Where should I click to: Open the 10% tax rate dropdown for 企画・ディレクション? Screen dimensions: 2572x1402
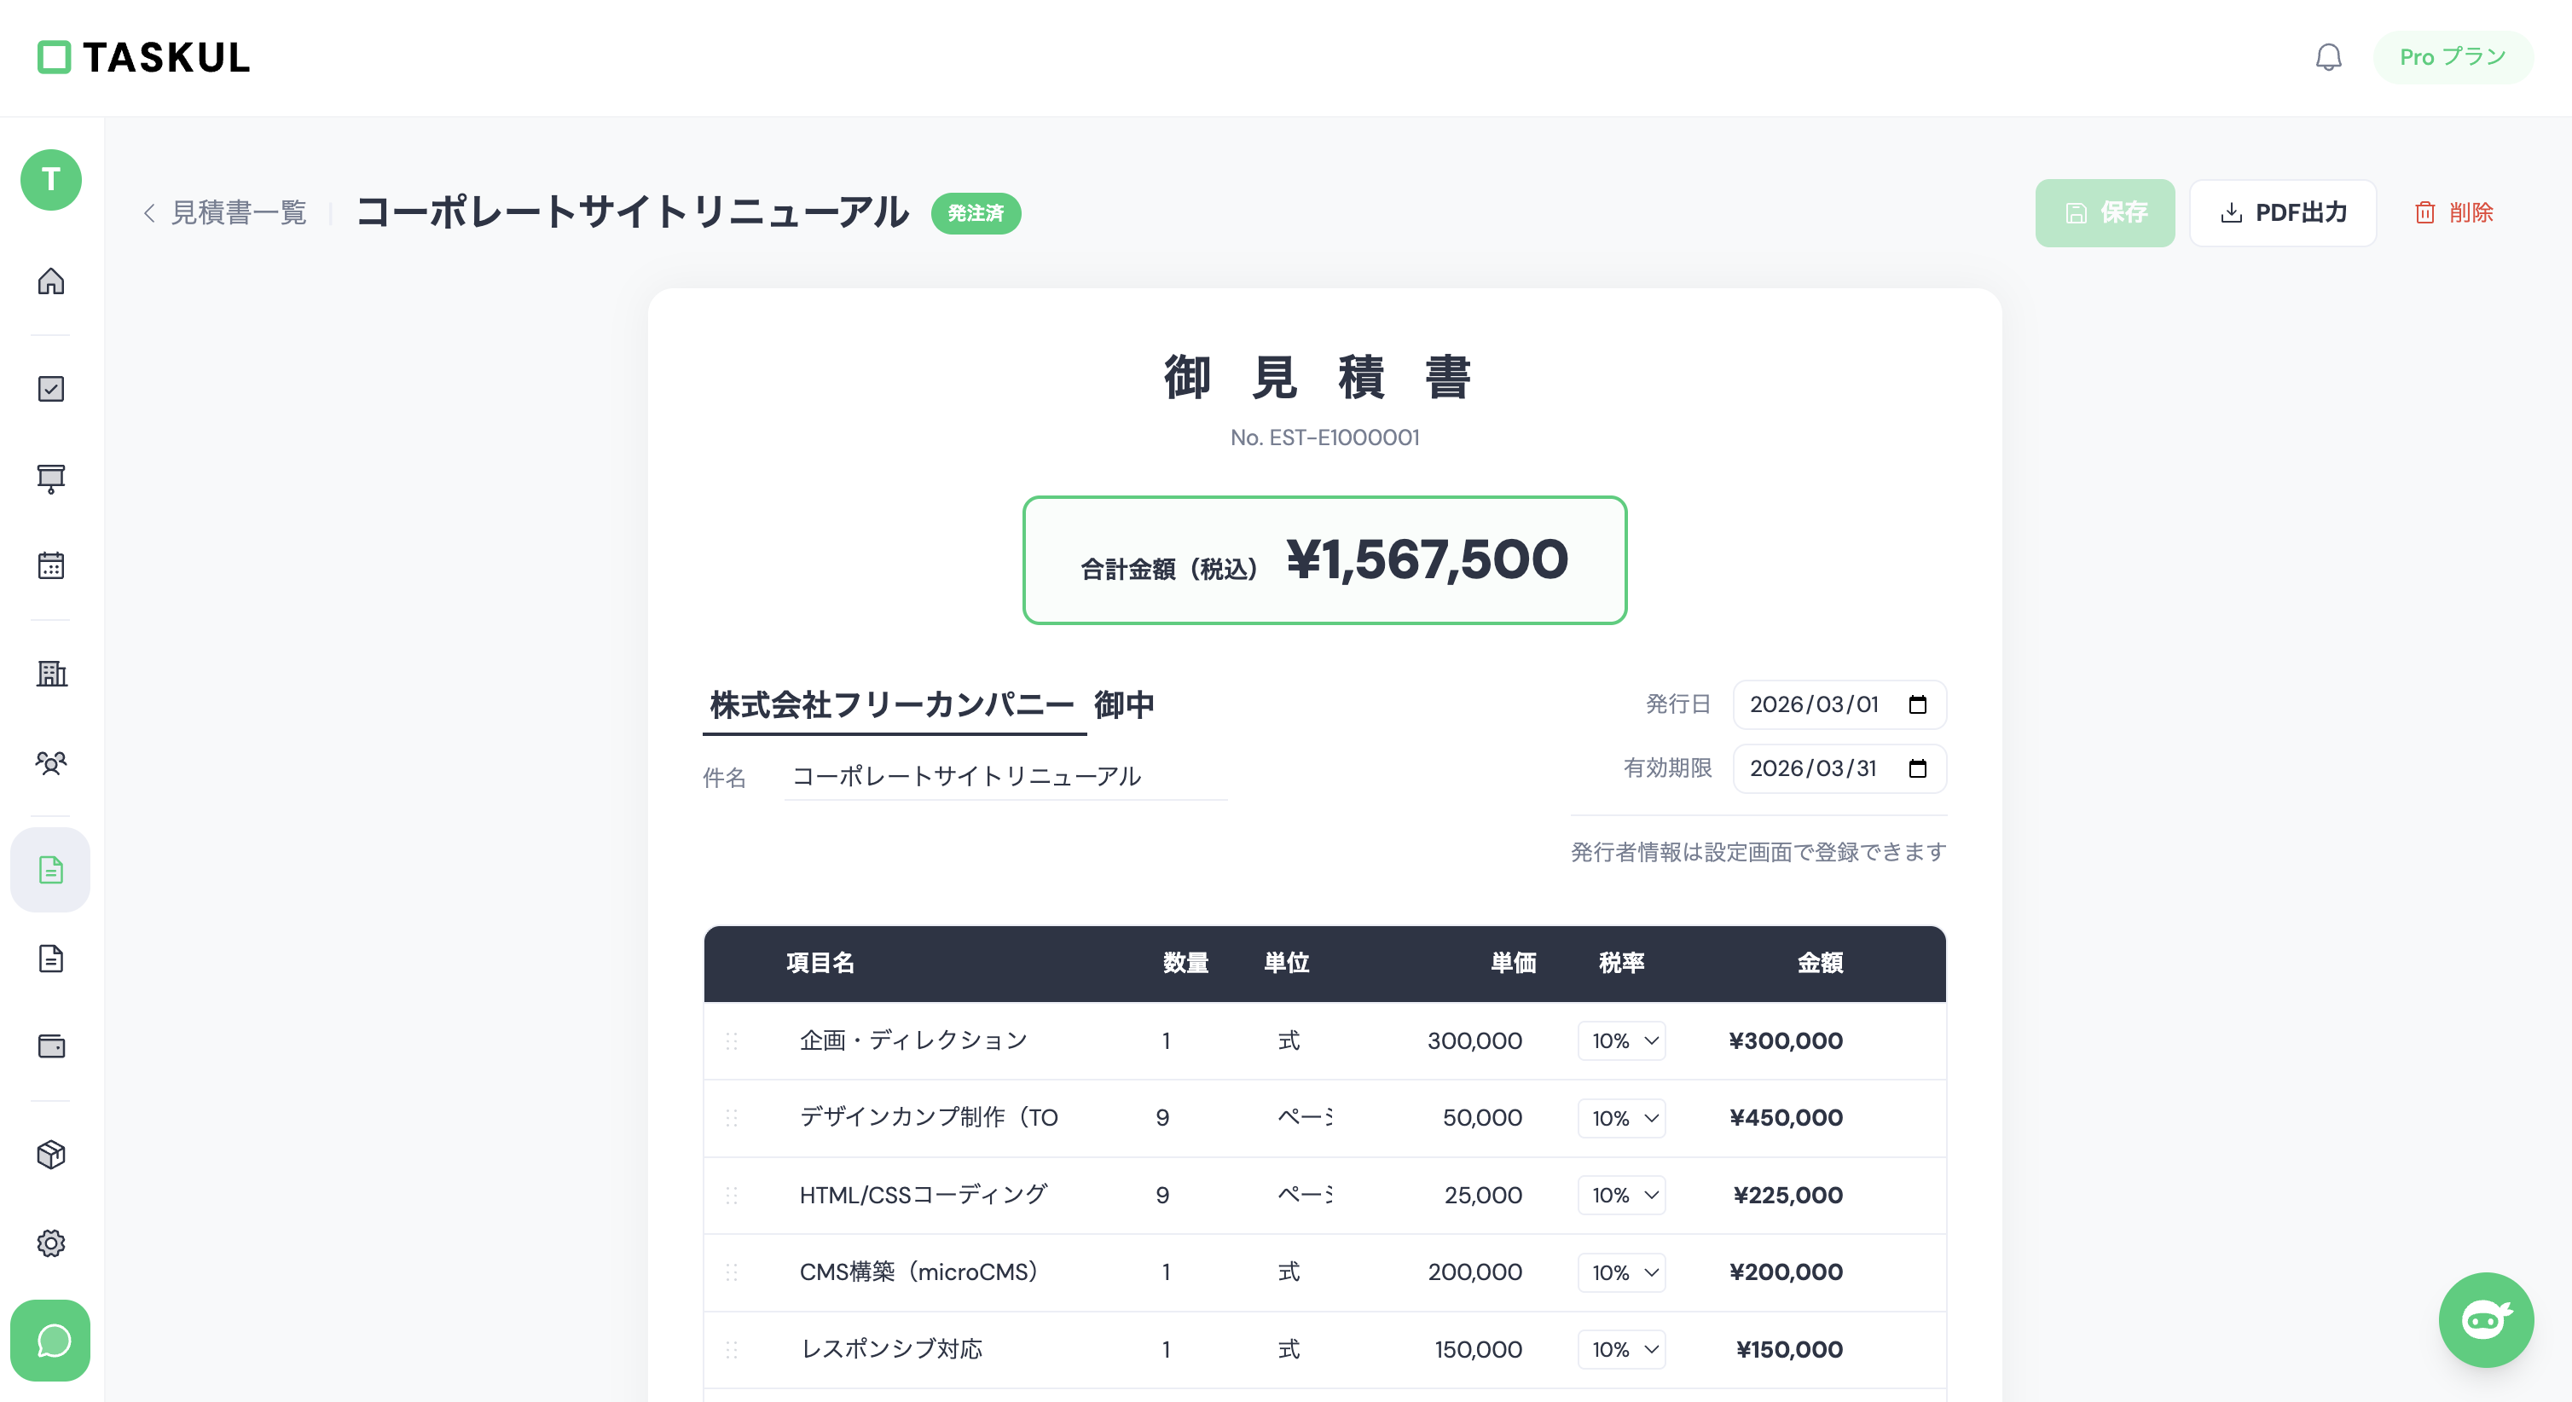point(1621,1040)
